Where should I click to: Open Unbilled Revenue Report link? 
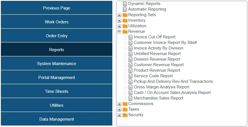tap(157, 54)
